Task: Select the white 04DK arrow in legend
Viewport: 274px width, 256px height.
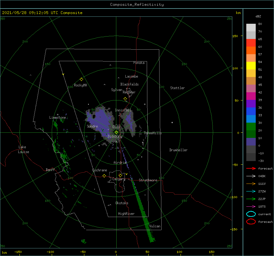Action: click(x=251, y=176)
